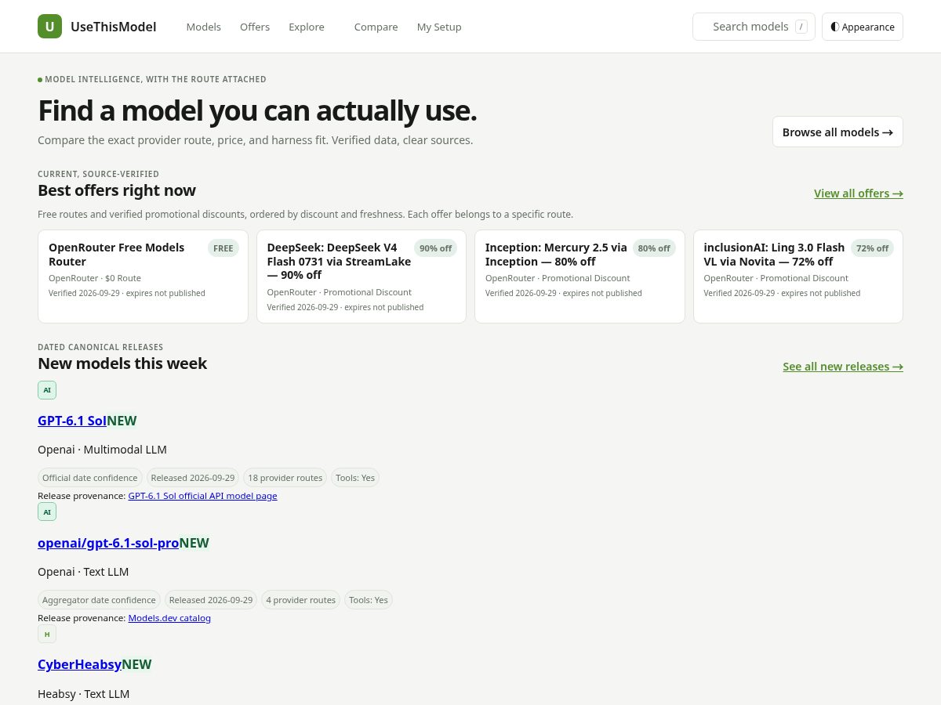Click the H icon above CyberHeabsy
The image size is (941, 705).
click(47, 634)
